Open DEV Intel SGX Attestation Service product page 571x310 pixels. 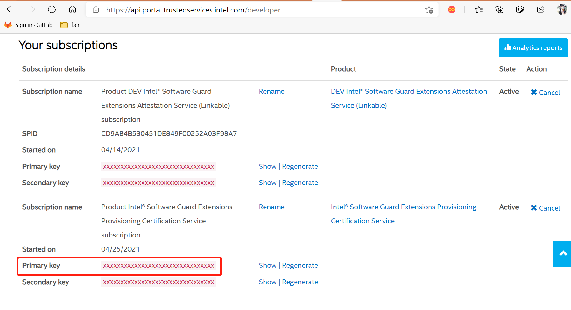coord(409,91)
